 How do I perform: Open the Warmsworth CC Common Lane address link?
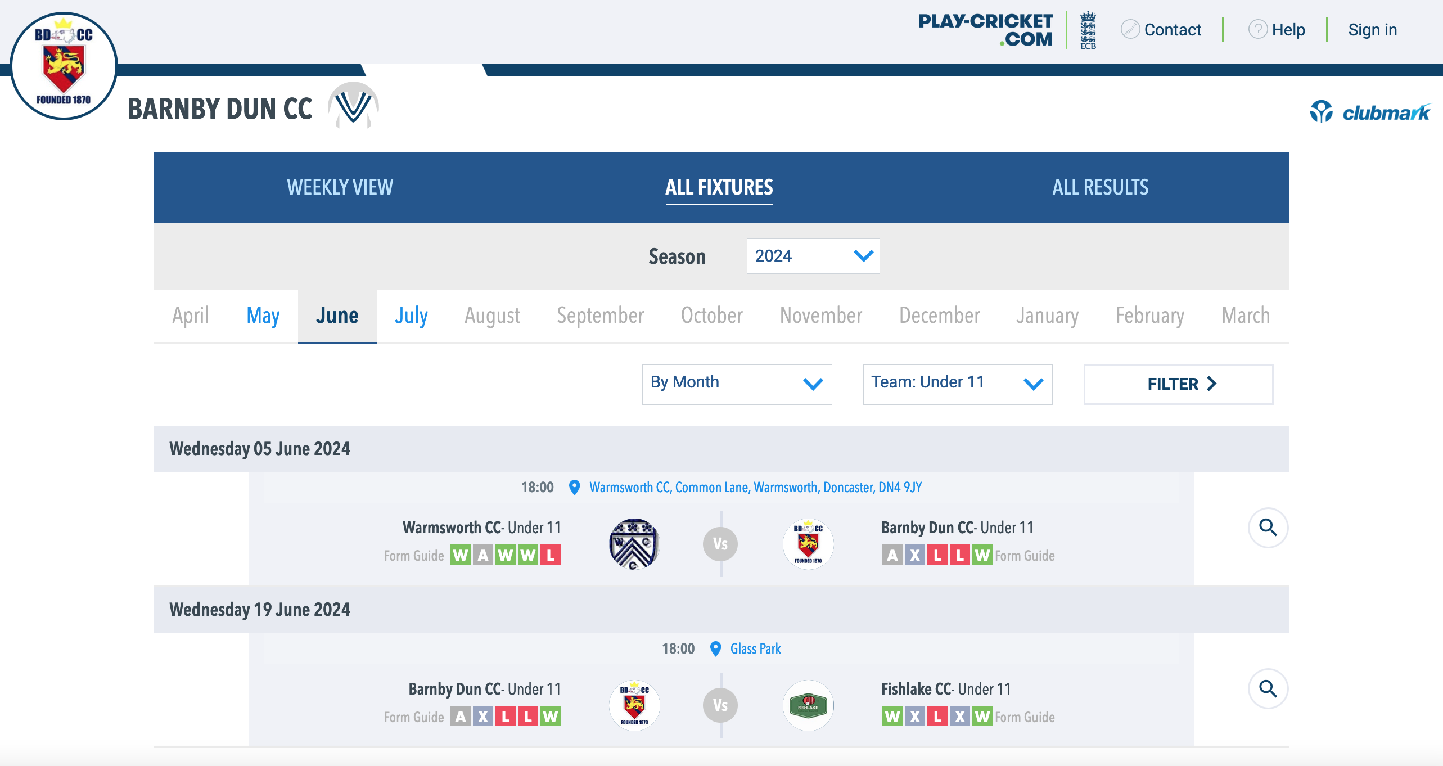[755, 488]
